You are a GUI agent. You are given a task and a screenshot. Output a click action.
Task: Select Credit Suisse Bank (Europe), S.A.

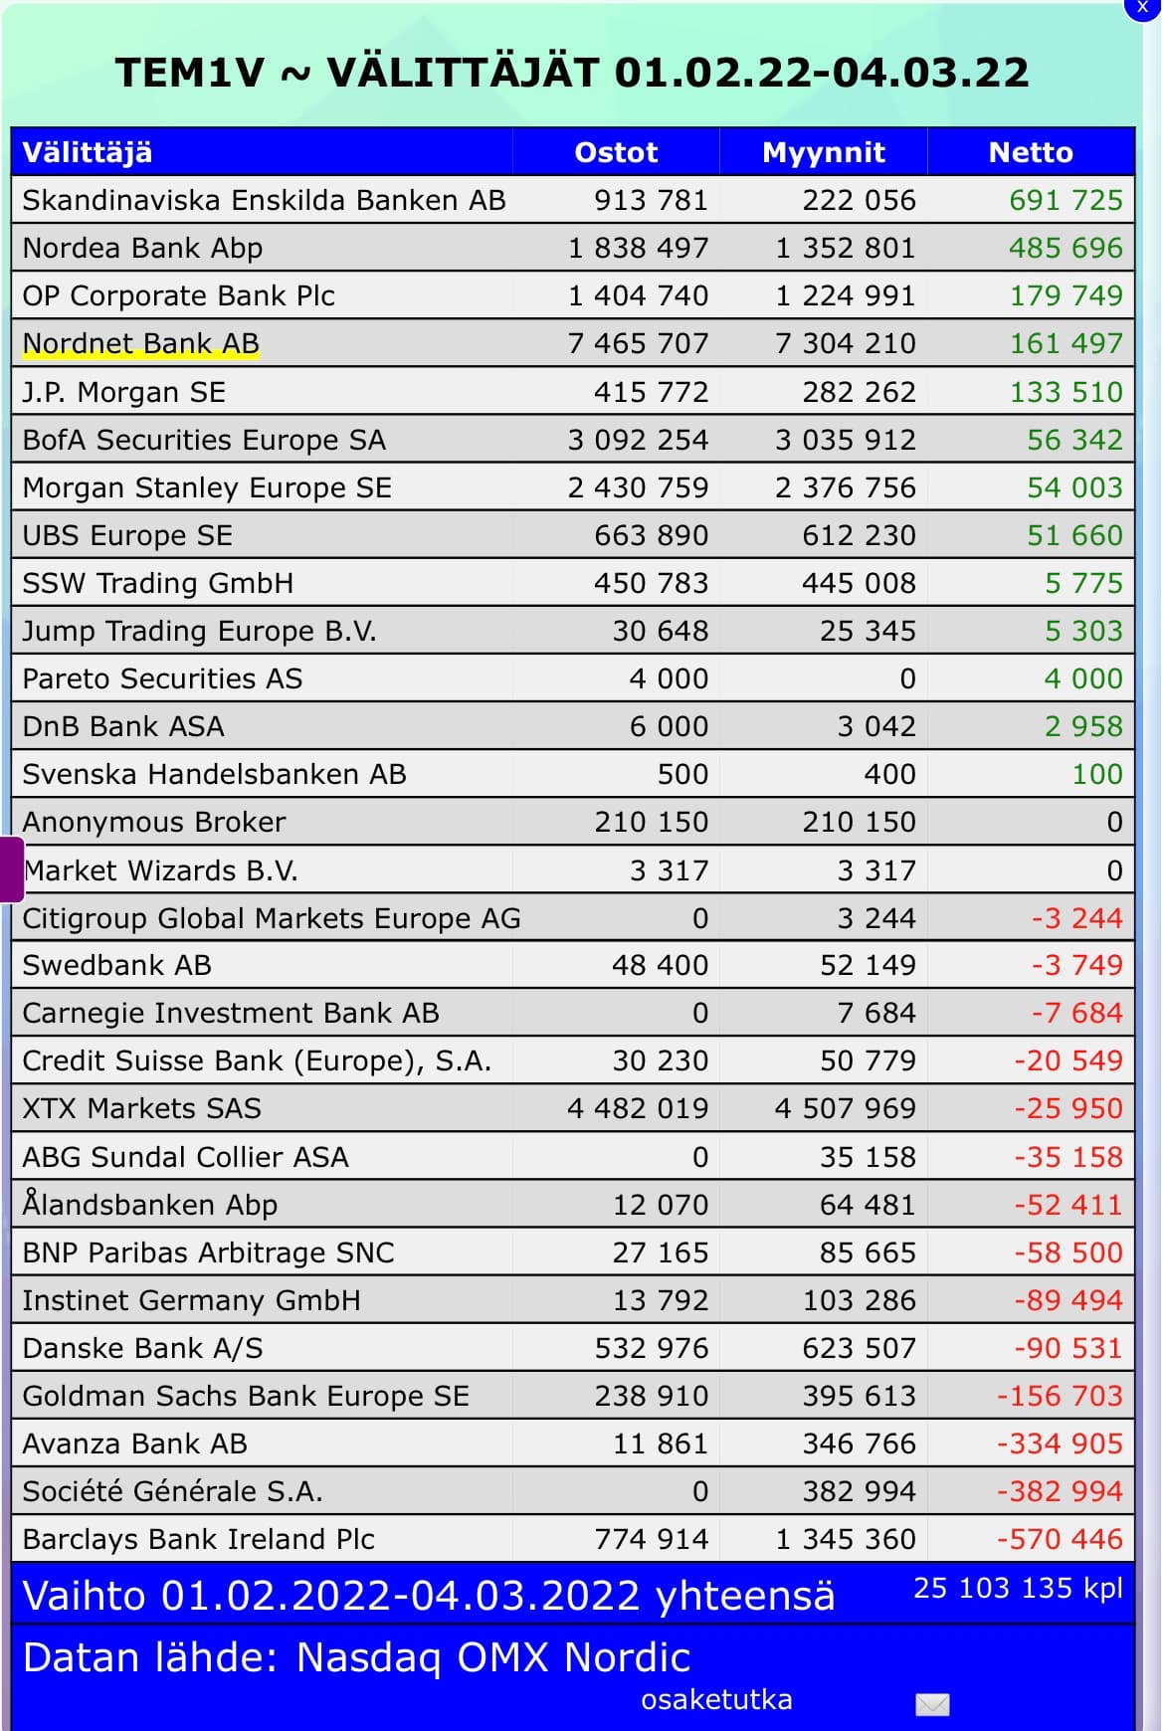click(x=257, y=1060)
